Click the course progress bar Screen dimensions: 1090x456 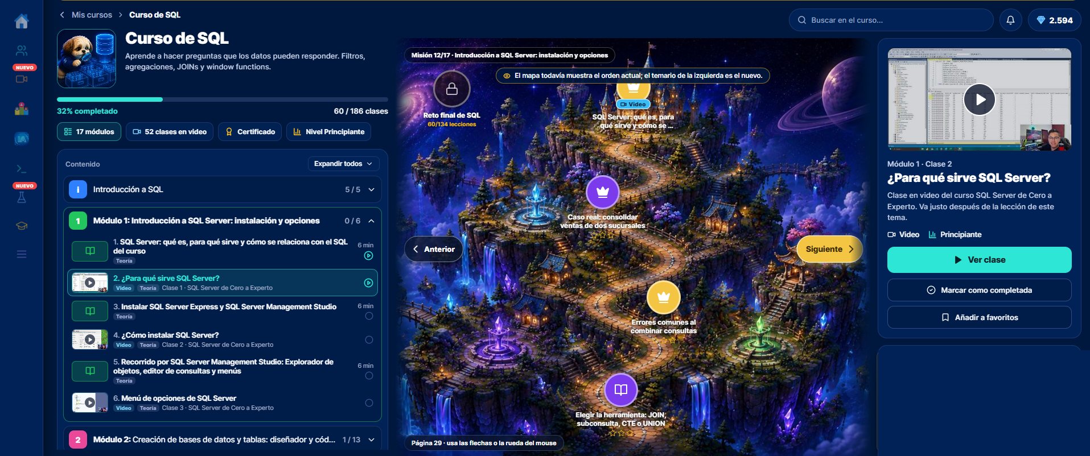click(x=223, y=100)
